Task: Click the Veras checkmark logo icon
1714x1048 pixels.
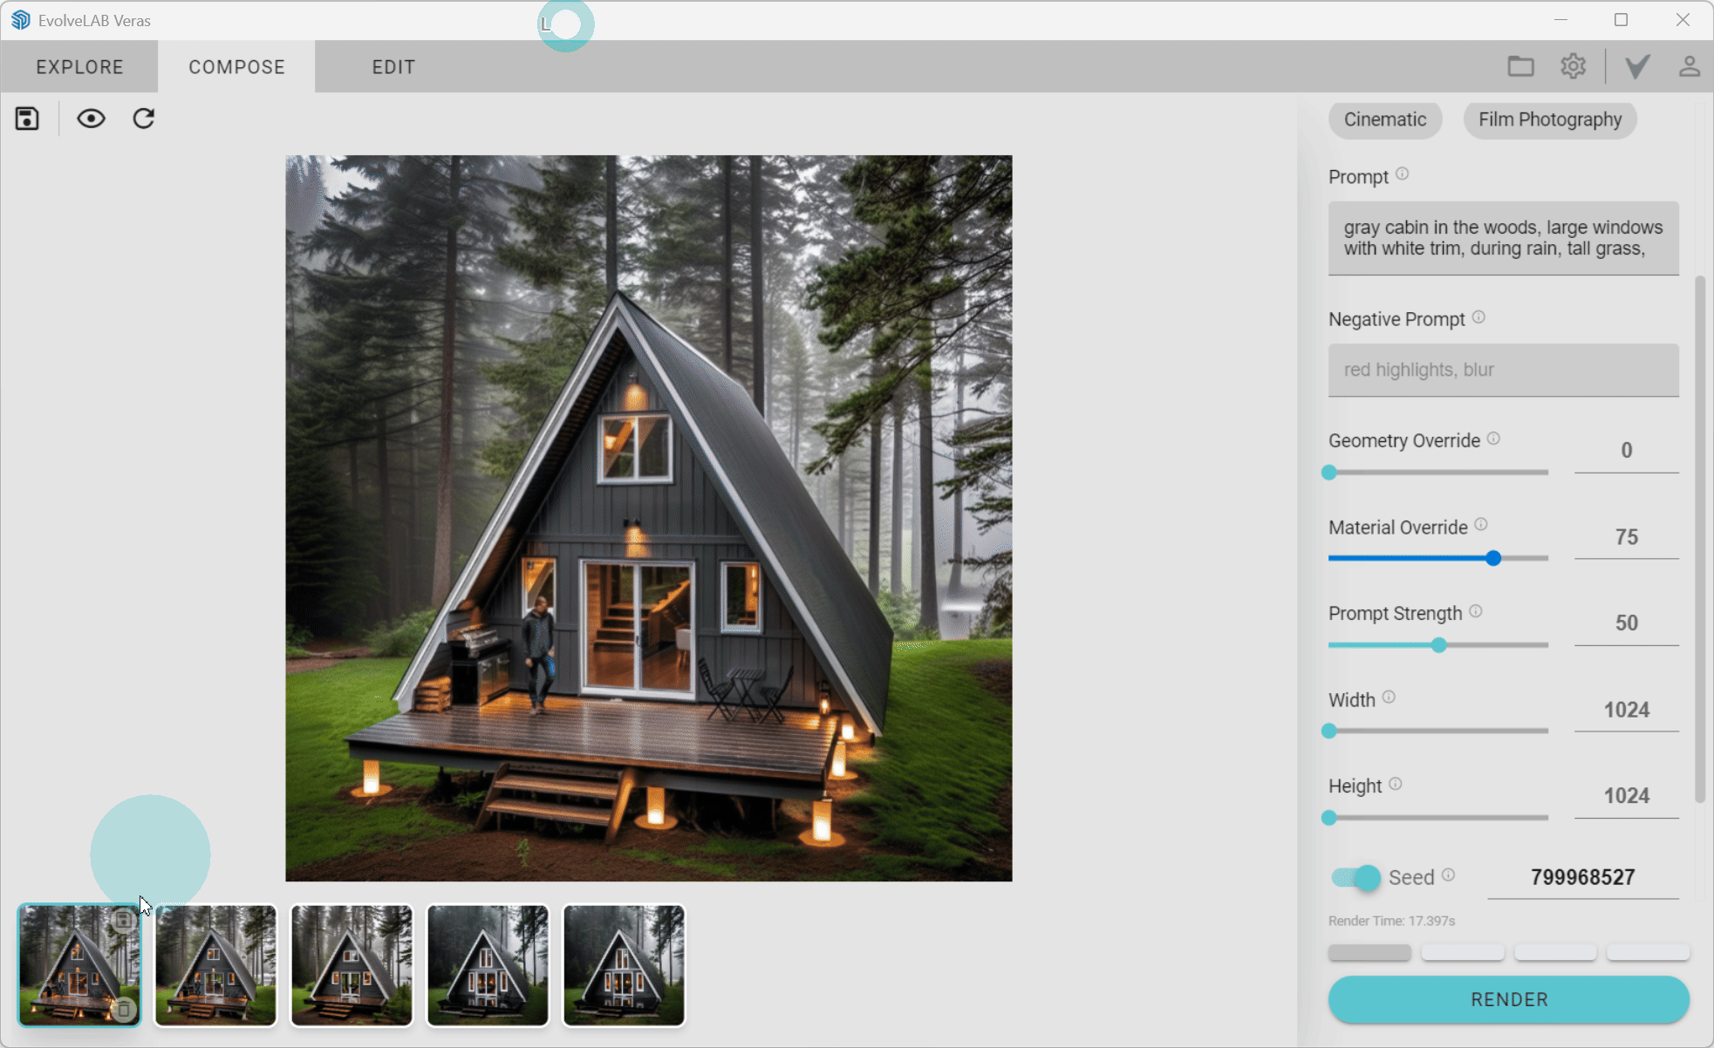Action: tap(1635, 65)
